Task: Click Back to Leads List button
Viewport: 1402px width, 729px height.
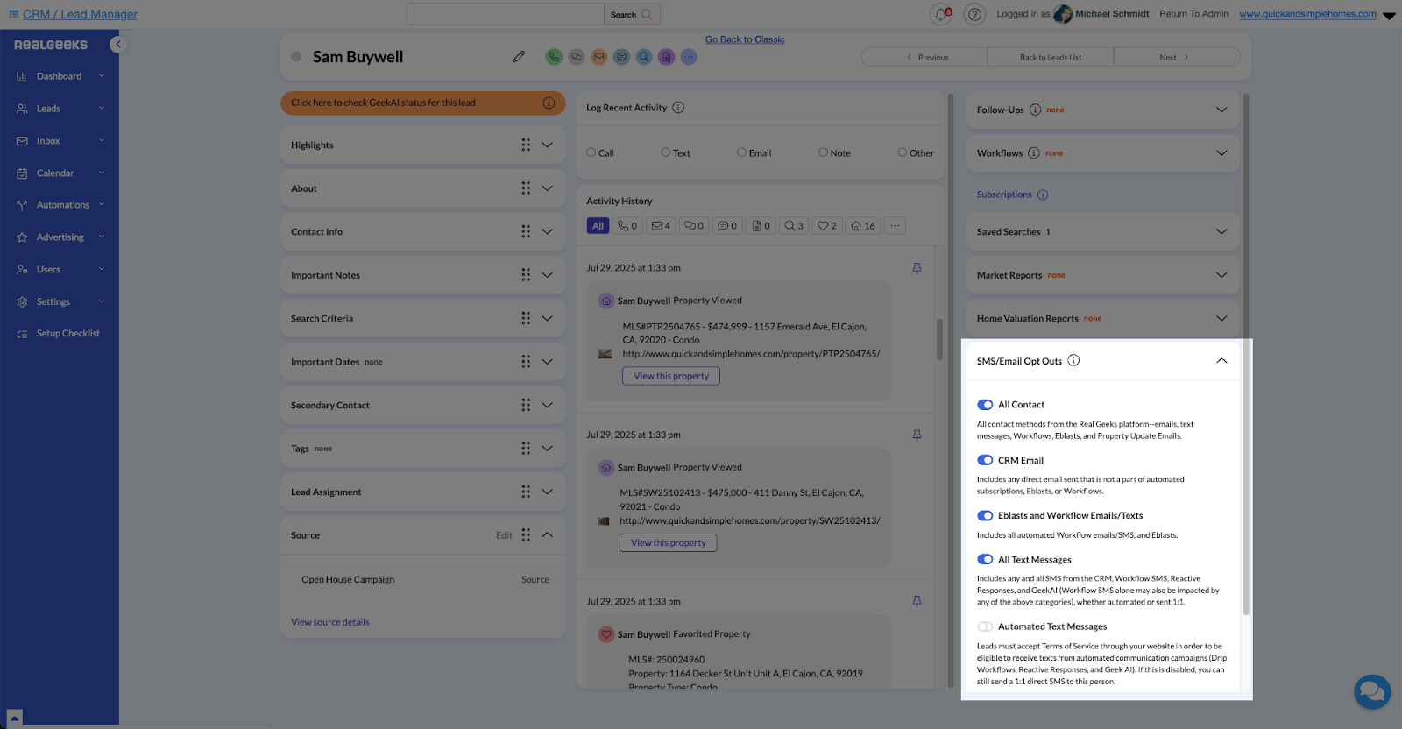Action: (1051, 57)
